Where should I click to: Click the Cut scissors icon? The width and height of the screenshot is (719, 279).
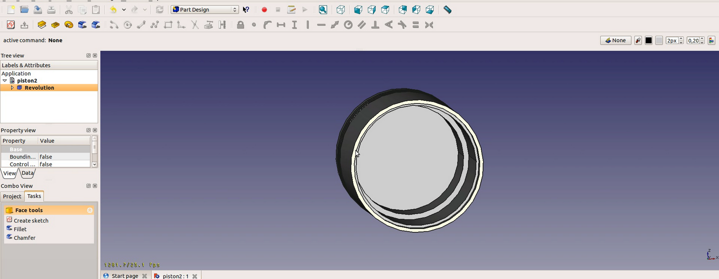pos(69,9)
